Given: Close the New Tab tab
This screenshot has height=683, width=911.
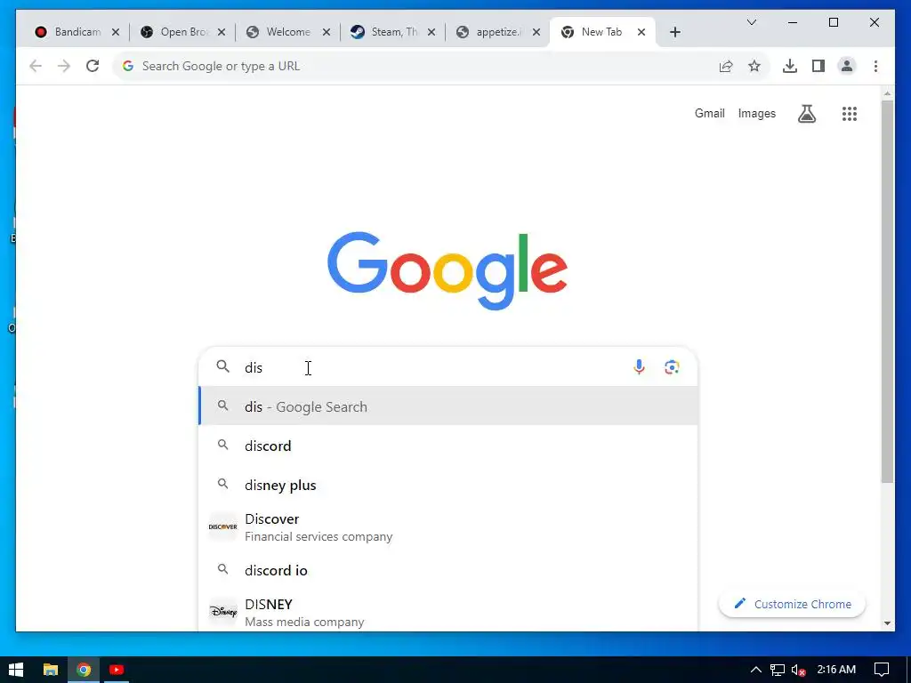Looking at the screenshot, I should tap(641, 33).
